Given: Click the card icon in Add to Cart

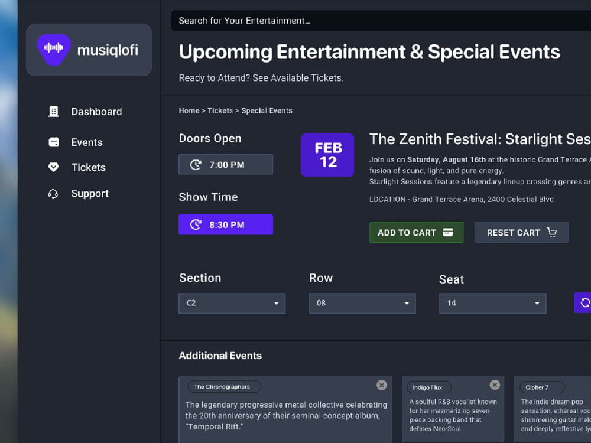Looking at the screenshot, I should [x=448, y=232].
